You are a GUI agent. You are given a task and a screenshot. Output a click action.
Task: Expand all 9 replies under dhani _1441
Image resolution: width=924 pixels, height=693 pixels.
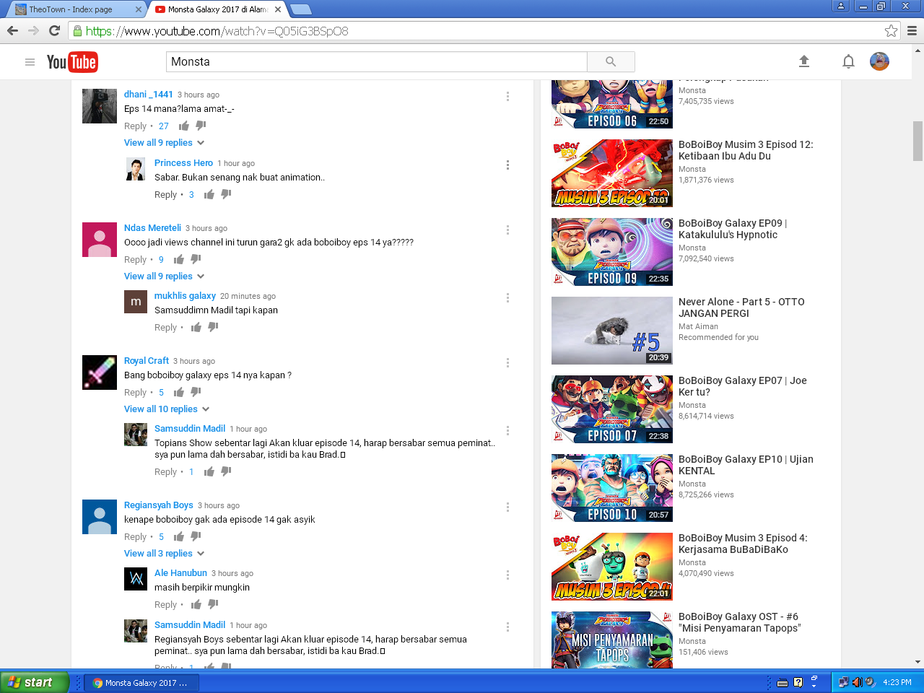tap(164, 143)
